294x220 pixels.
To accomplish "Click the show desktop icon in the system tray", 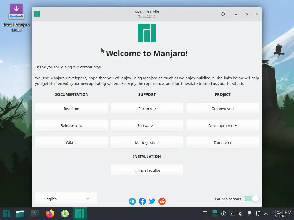I will click(205, 214).
